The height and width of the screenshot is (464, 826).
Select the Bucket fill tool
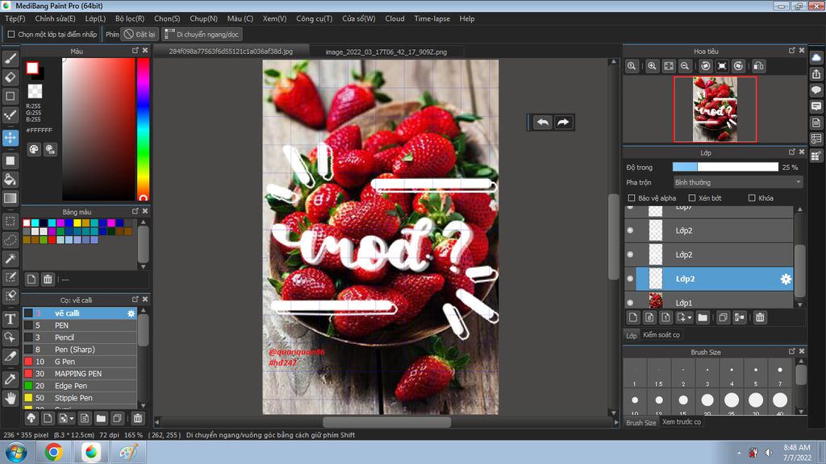[10, 180]
